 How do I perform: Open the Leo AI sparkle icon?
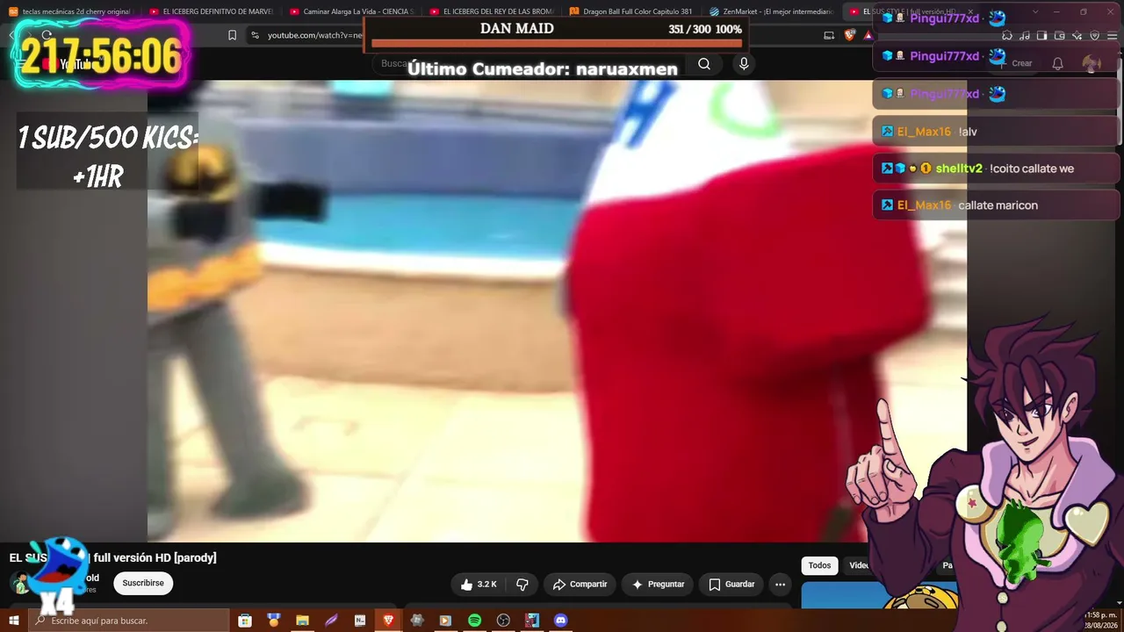coord(1077,36)
